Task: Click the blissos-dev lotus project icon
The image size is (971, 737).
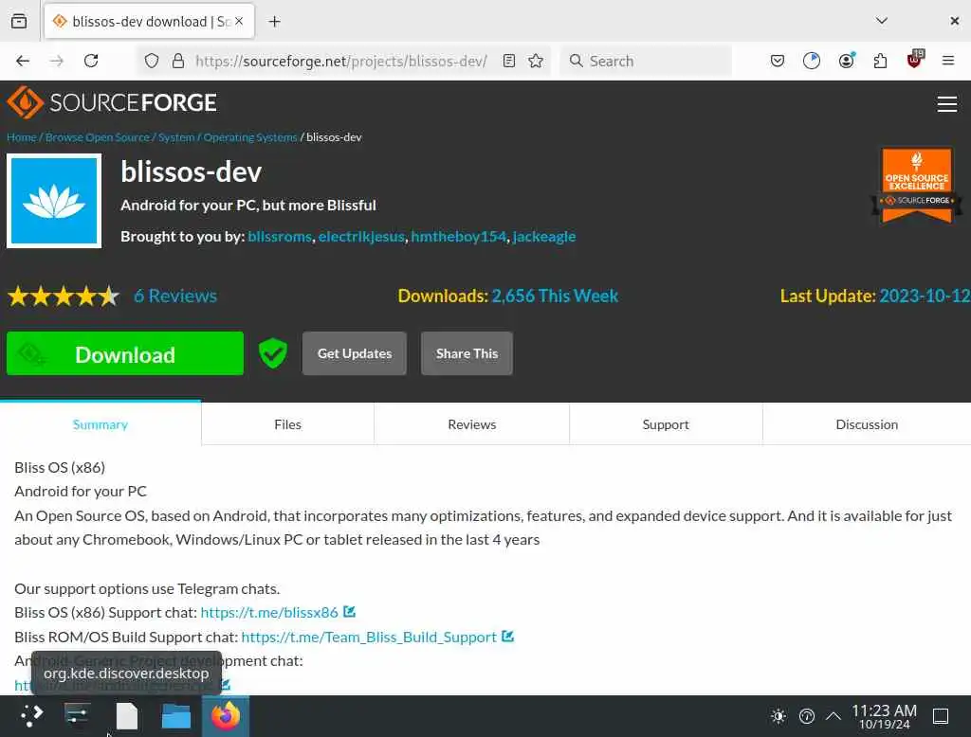Action: pos(54,201)
